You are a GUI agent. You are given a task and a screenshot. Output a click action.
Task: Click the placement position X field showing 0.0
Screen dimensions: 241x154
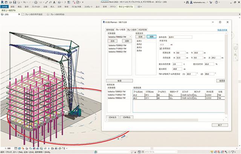pos(181,53)
